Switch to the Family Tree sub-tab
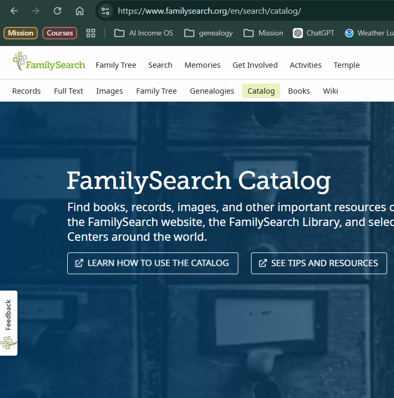This screenshot has height=398, width=394. point(156,91)
